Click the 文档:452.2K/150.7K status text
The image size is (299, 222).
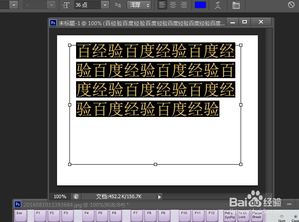coord(119,196)
